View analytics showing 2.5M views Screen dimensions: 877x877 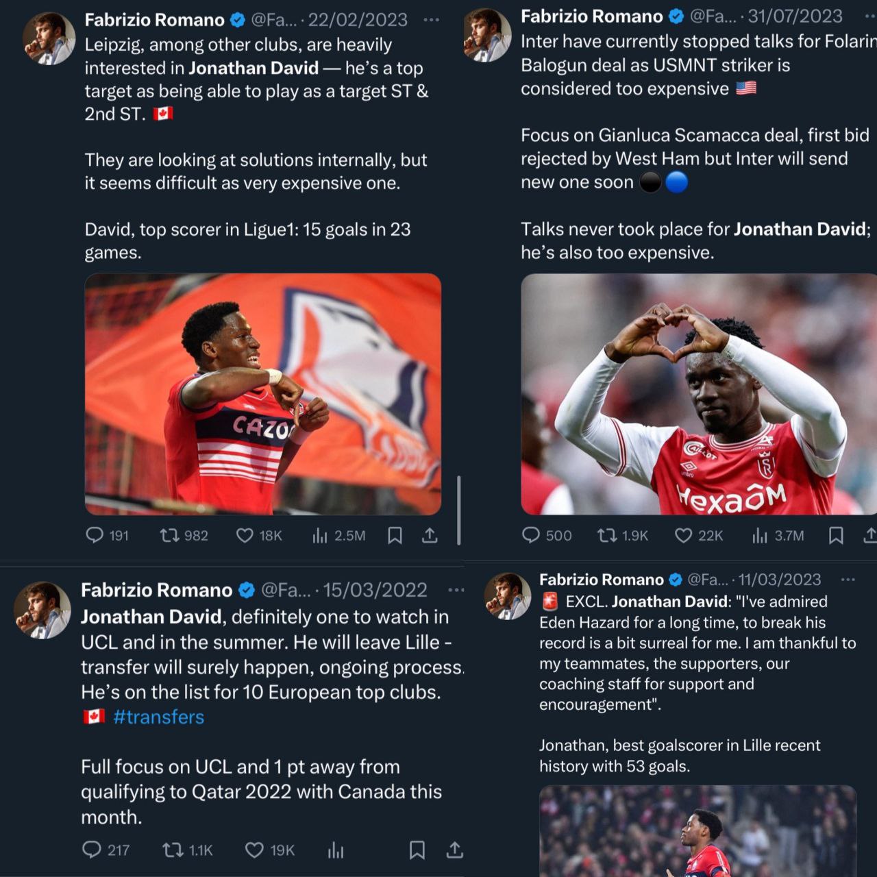320,534
